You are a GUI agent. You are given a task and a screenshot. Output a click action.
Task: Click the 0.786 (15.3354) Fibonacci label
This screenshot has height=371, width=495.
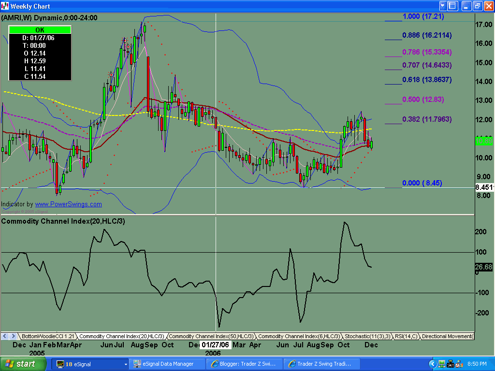[427, 52]
